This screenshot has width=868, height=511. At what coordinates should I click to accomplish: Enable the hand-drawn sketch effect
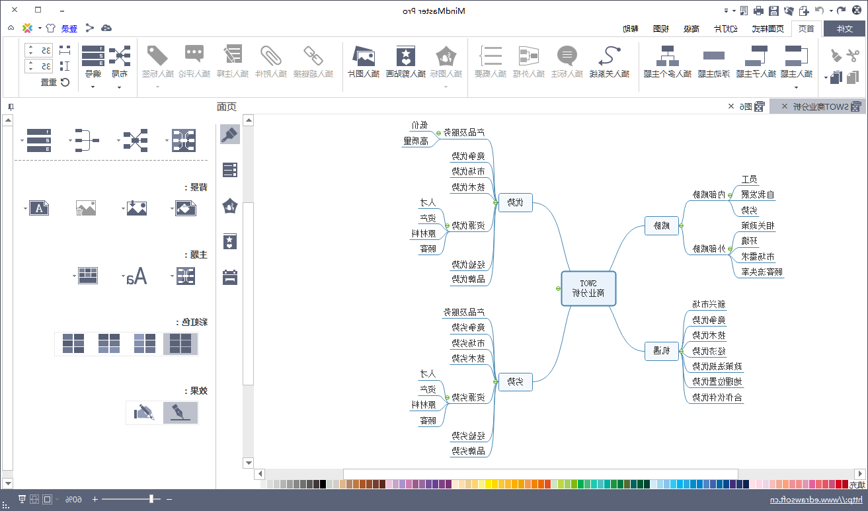144,413
